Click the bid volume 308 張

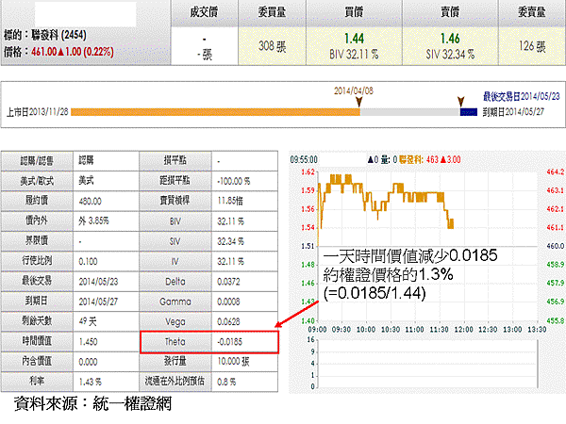pos(273,46)
